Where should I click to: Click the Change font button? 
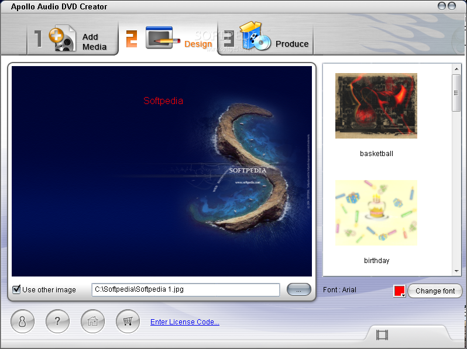click(x=435, y=291)
